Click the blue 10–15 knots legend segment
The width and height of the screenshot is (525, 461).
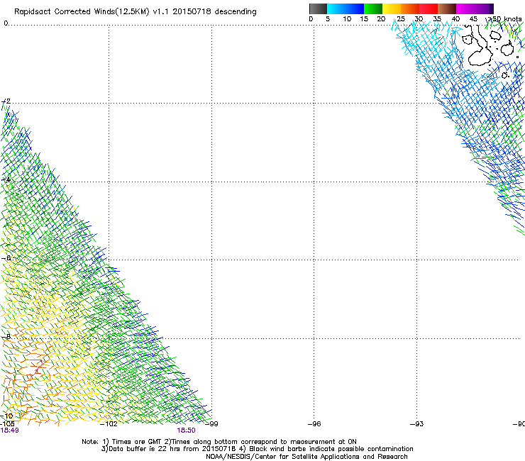(x=355, y=9)
